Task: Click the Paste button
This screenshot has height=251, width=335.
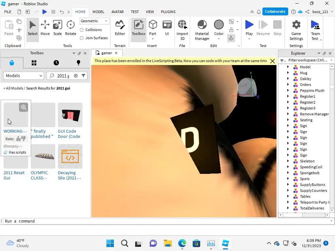Action: (9, 27)
